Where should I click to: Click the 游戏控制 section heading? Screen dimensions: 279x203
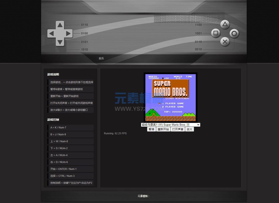53,120
